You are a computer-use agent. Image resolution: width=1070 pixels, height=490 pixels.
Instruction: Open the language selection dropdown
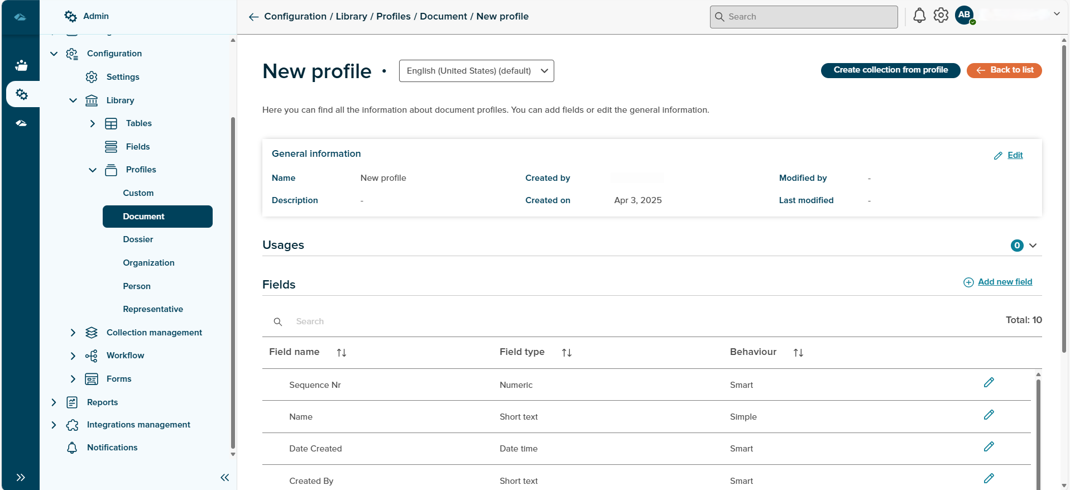pos(476,71)
